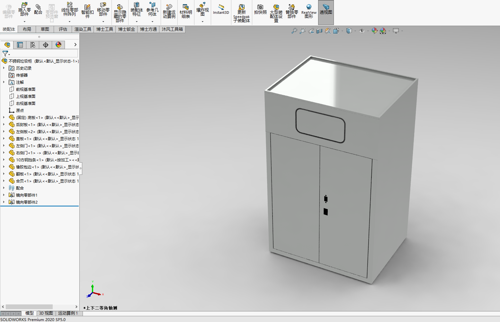Click the Apply Scene icon
The height and width of the screenshot is (322, 500).
[x=383, y=31]
